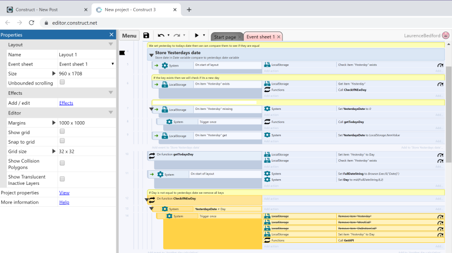Close the Properties panel
The image size is (452, 253).
click(111, 34)
